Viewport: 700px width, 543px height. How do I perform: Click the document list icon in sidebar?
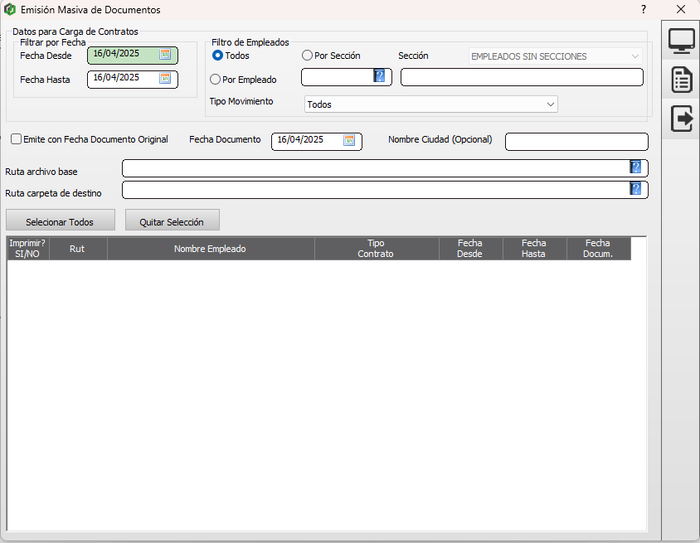point(682,80)
